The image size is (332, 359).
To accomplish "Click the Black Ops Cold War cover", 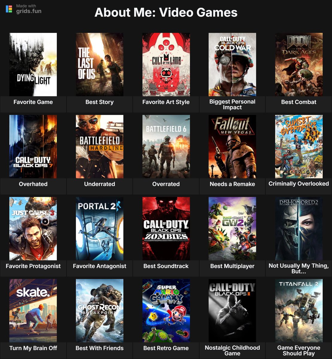I will pos(232,64).
